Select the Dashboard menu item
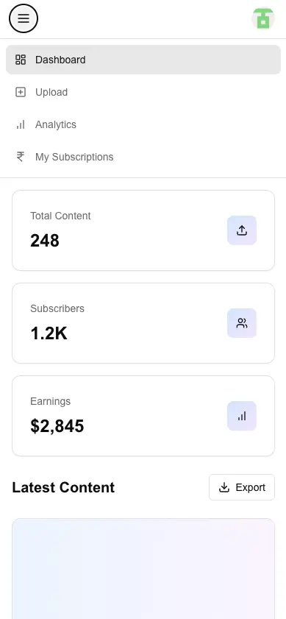Viewport: 286px width, 619px height. point(143,60)
